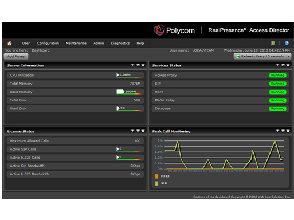
Task: Close the License Status pane
Action: point(143,131)
